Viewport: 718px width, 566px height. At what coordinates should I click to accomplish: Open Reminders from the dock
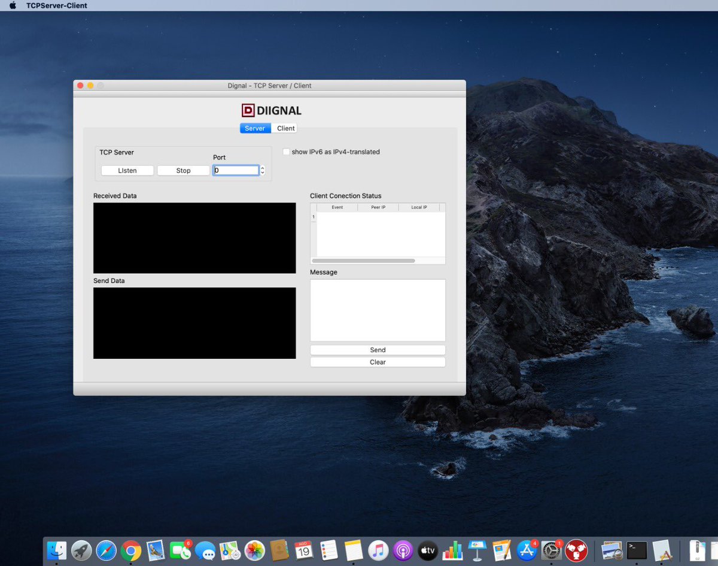tap(328, 550)
